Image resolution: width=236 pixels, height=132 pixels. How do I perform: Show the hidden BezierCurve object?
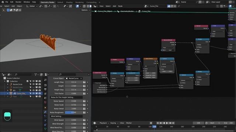pos(34,87)
